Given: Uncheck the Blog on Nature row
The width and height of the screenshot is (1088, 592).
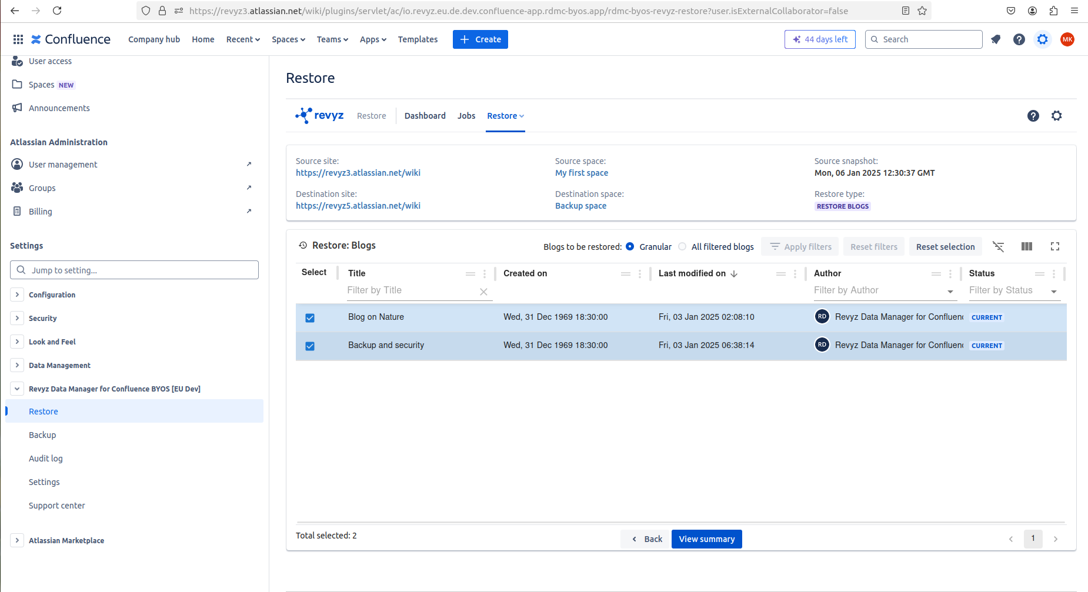Looking at the screenshot, I should 310,318.
